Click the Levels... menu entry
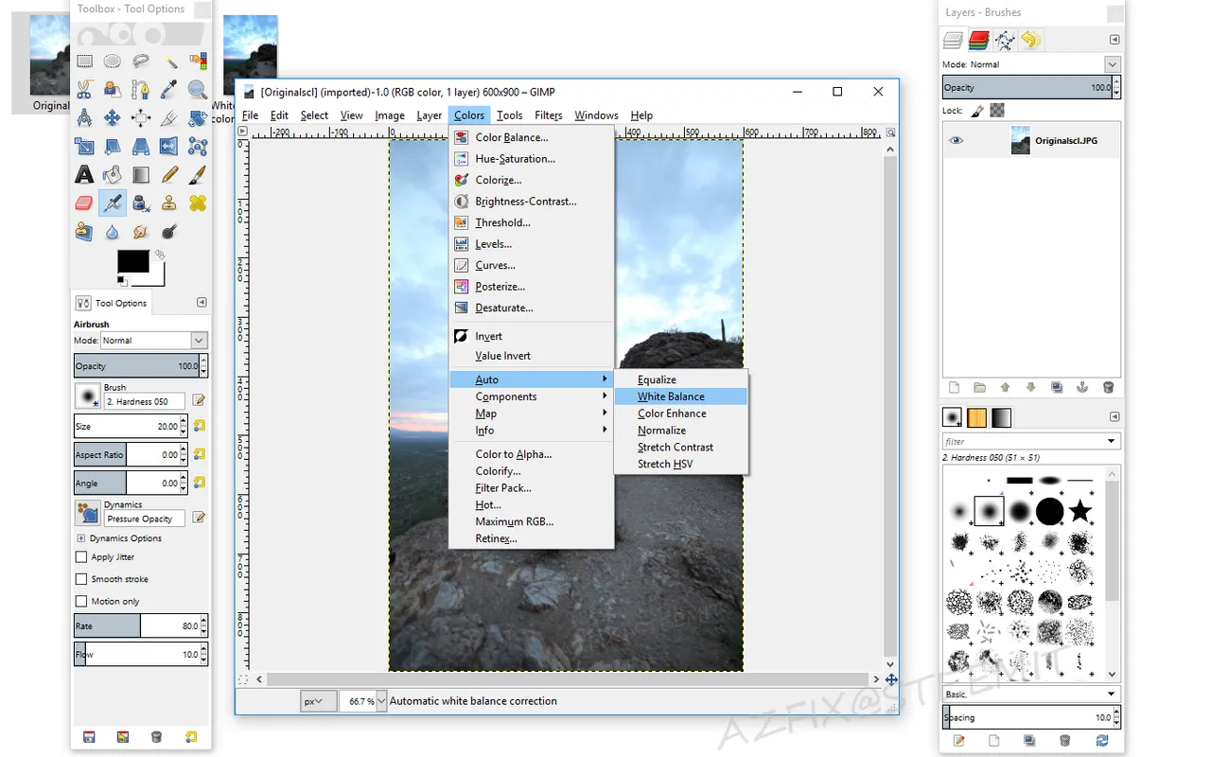This screenshot has height=757, width=1211. [x=493, y=244]
